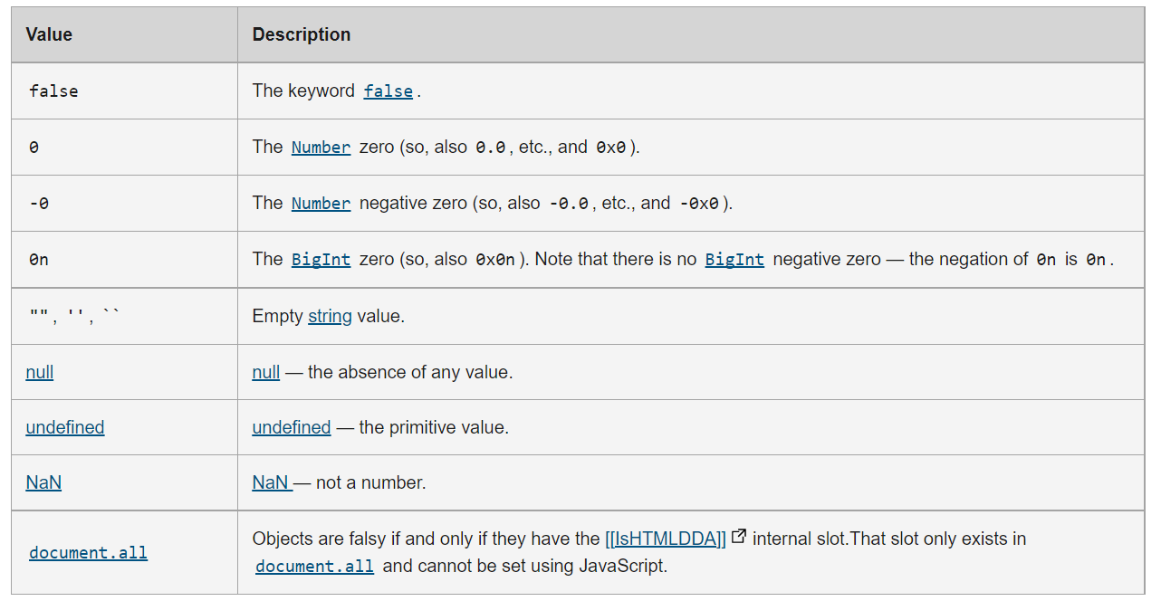Click the BigInt link before 'negative zero'

pyautogui.click(x=734, y=260)
